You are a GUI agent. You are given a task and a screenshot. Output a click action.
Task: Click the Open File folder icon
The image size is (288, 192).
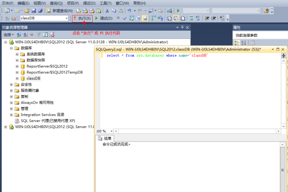[27, 11]
